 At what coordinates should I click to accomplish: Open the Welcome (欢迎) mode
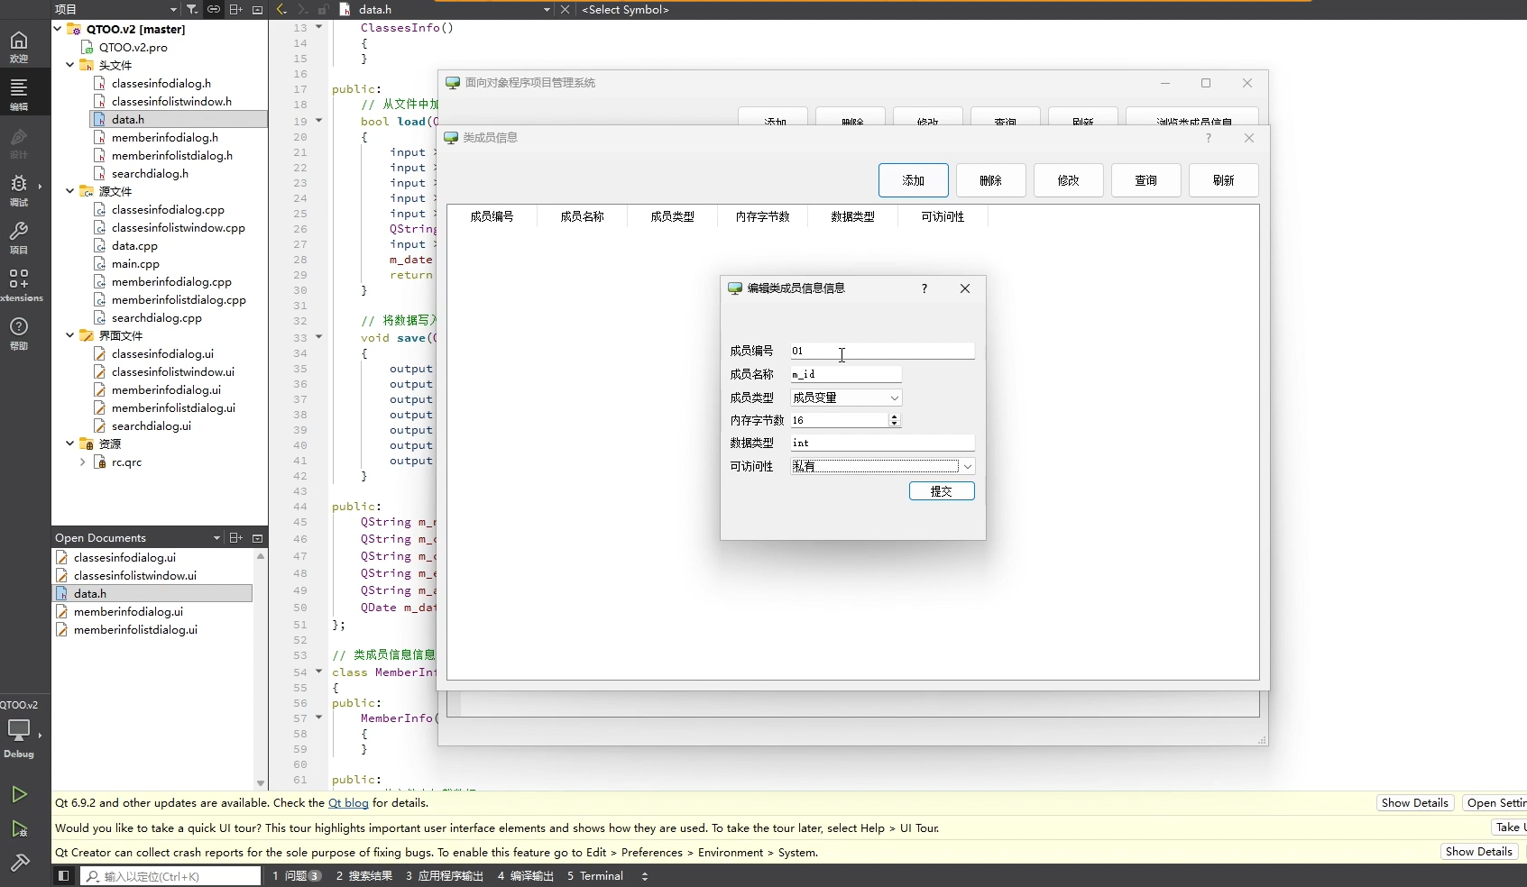19,47
